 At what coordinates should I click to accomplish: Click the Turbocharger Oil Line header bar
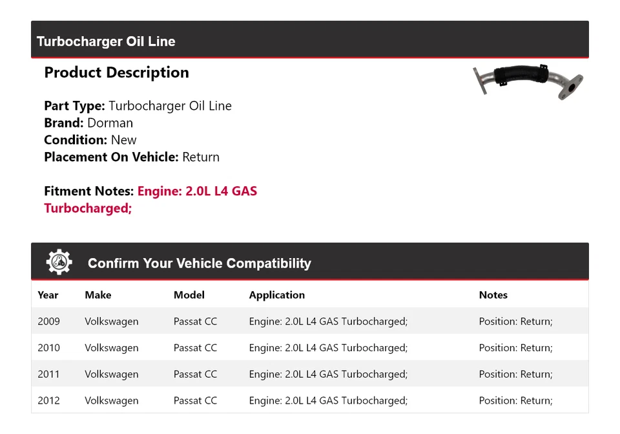point(310,41)
